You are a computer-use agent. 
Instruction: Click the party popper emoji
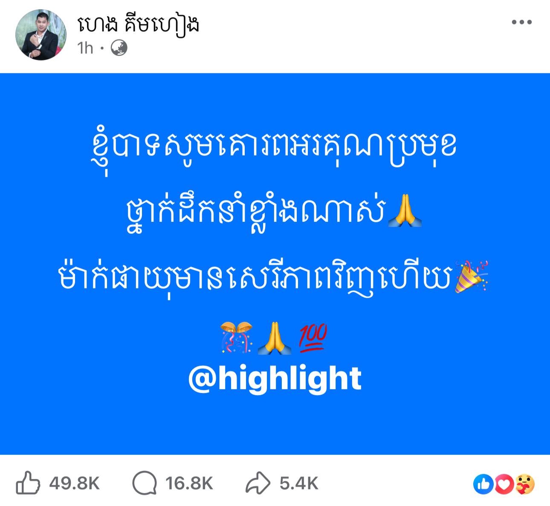point(471,278)
